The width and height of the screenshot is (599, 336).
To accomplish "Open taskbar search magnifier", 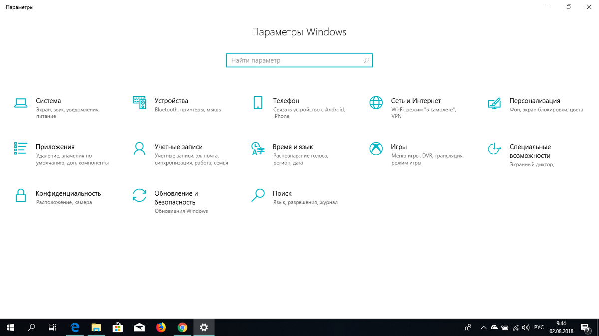I will click(31, 327).
